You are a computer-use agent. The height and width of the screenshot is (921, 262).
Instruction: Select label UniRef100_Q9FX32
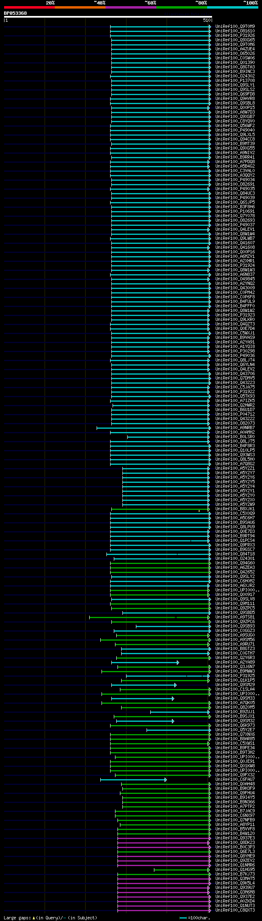click(x=235, y=775)
